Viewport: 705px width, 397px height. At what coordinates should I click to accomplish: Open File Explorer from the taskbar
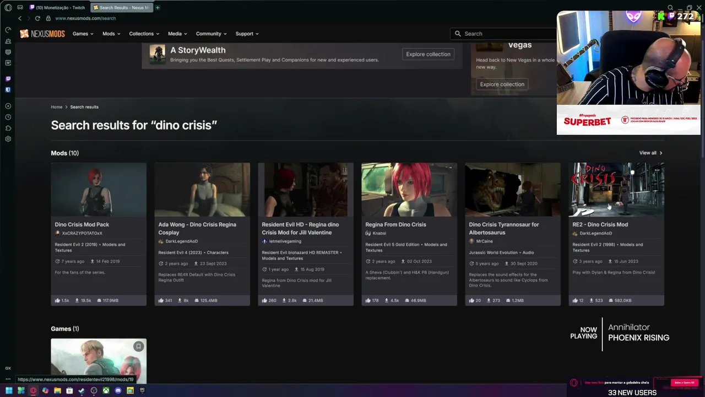pyautogui.click(x=57, y=390)
